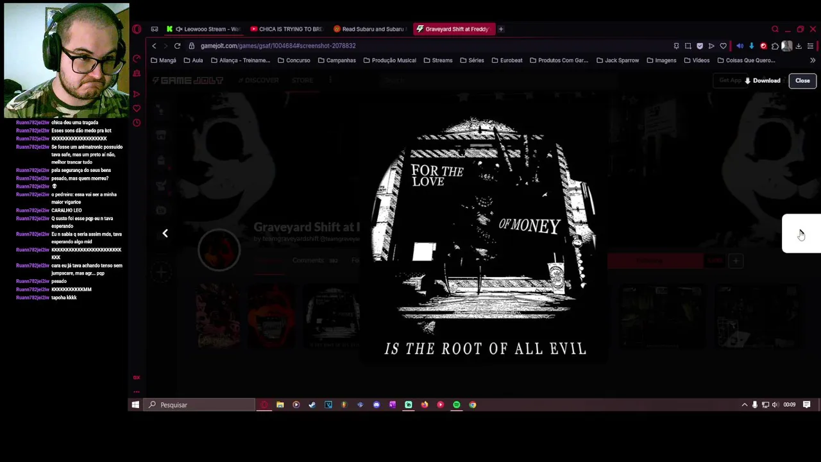Click the blue download arrow extension icon

pyautogui.click(x=751, y=46)
